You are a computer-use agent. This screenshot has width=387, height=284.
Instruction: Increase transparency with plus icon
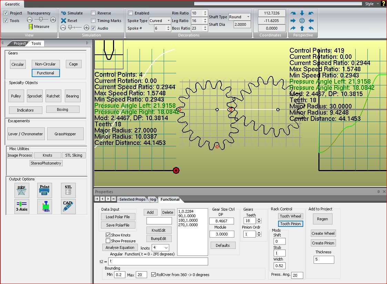[53, 20]
